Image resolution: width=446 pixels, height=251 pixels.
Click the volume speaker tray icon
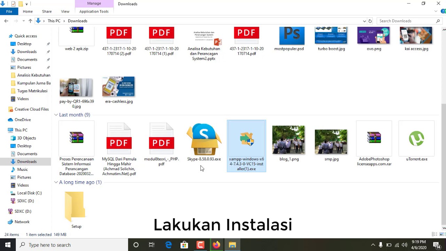pos(404,245)
